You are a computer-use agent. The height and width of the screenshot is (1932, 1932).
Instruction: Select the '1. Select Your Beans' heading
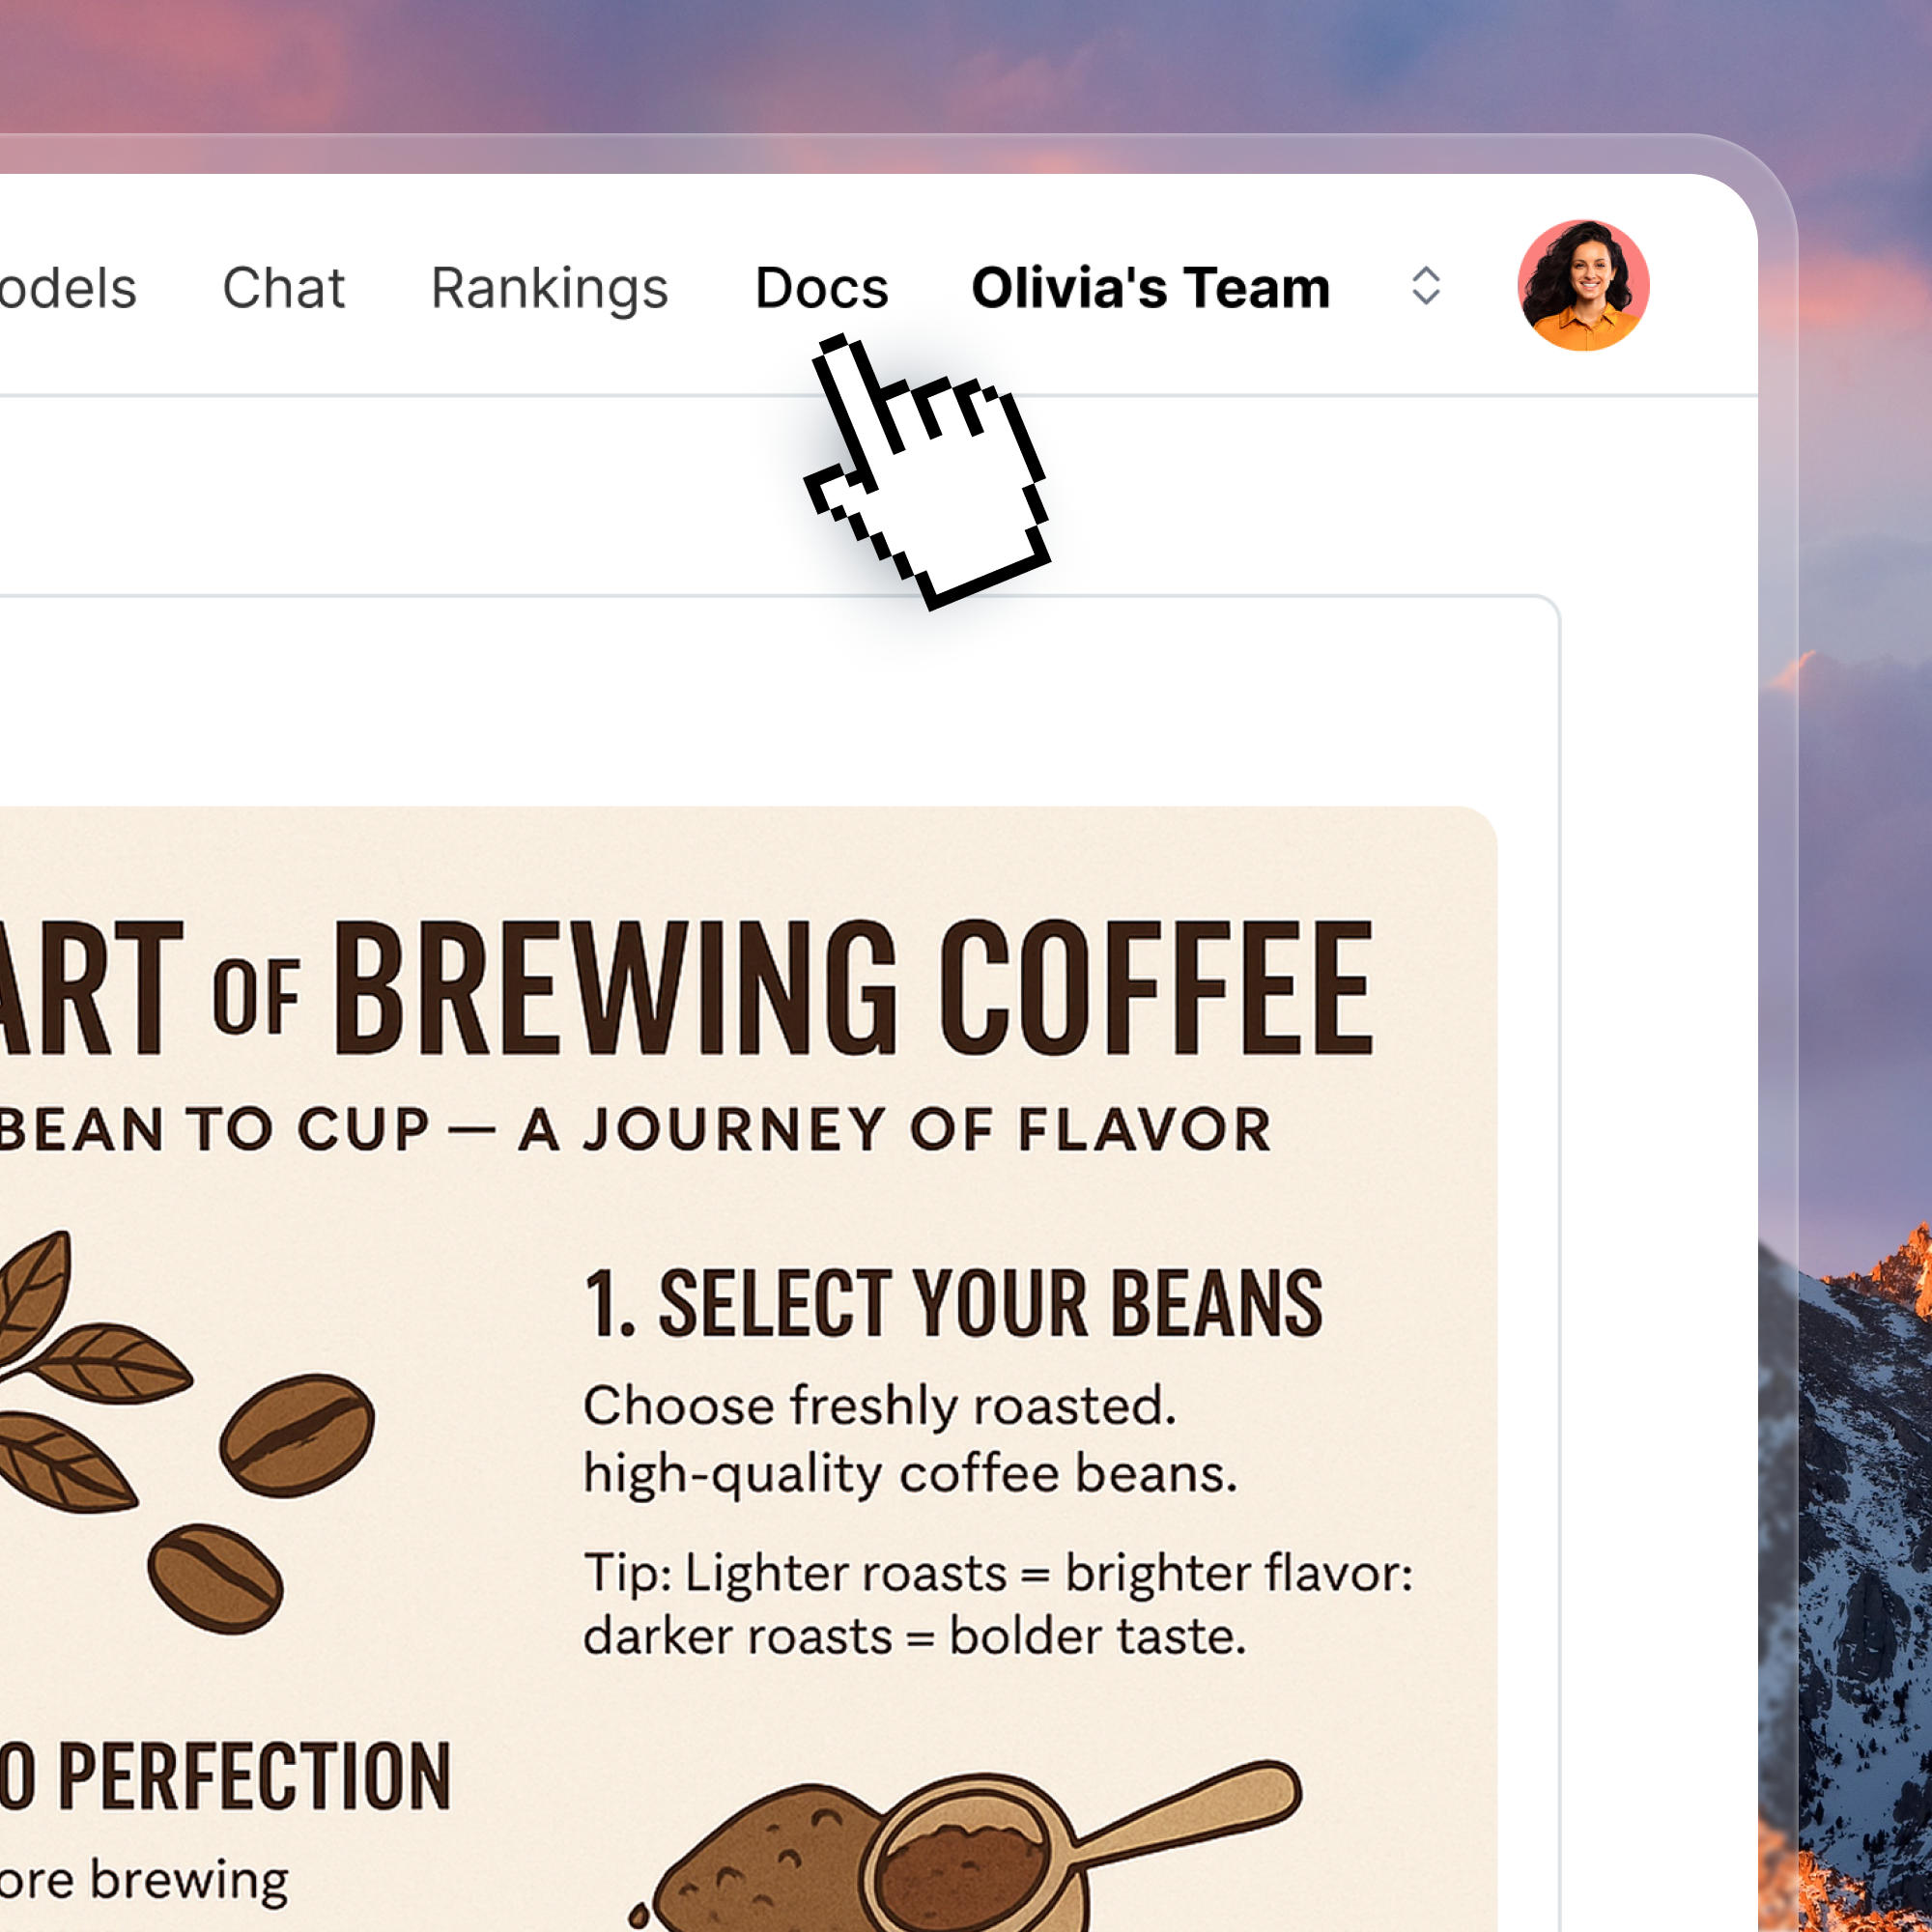[x=954, y=1303]
